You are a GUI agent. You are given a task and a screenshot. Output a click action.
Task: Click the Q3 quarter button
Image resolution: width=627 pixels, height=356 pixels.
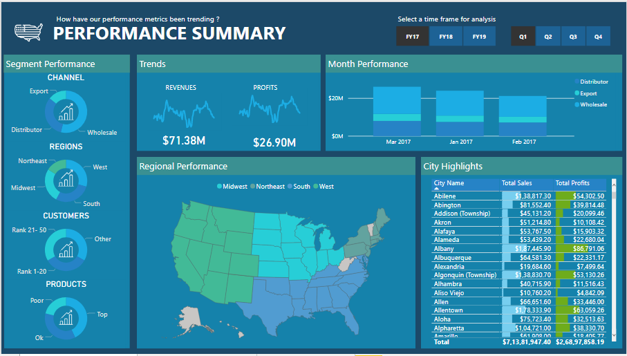tap(573, 36)
